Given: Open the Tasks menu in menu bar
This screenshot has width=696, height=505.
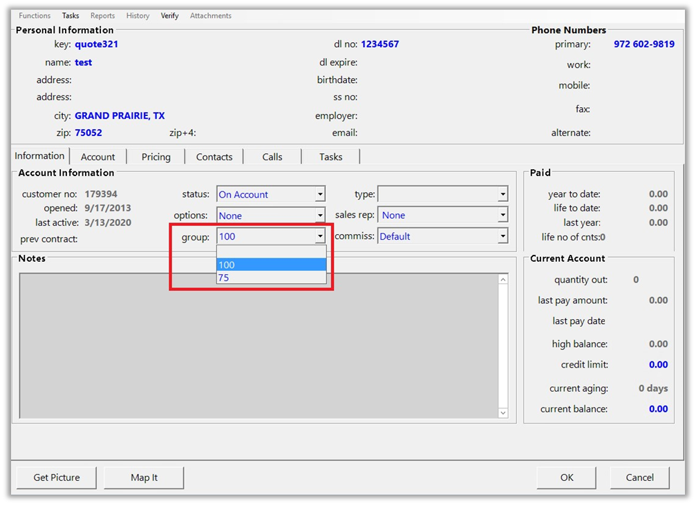Looking at the screenshot, I should [70, 16].
